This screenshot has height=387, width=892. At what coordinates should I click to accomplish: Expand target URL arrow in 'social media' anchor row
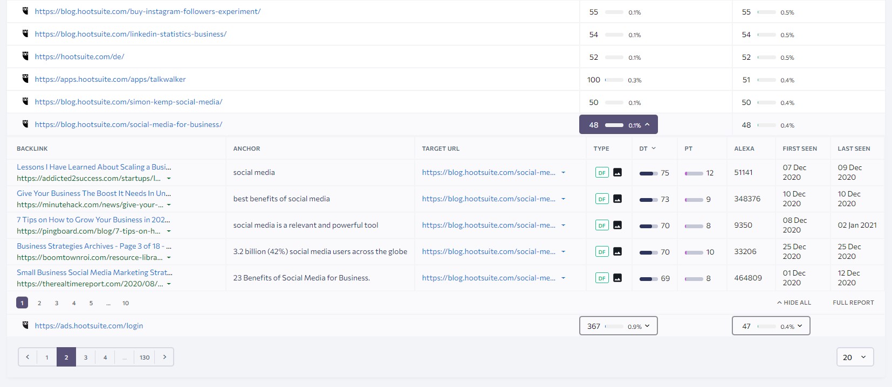(x=563, y=172)
